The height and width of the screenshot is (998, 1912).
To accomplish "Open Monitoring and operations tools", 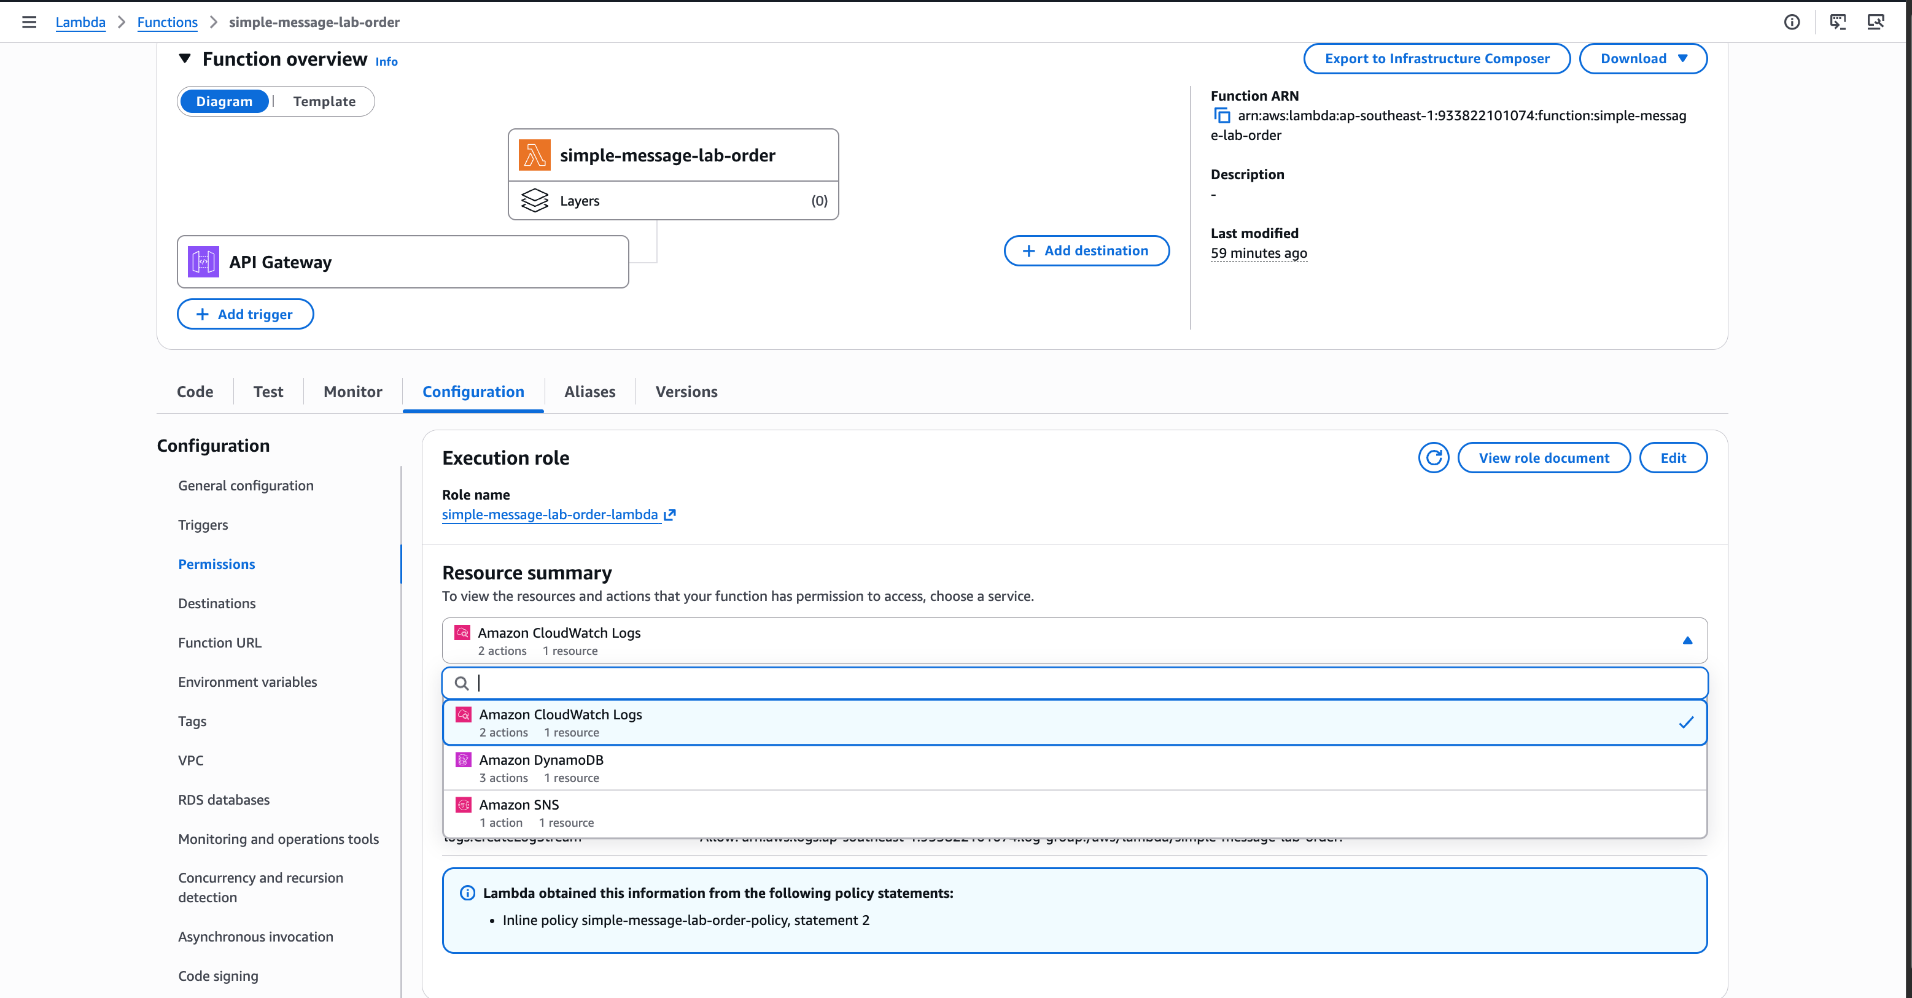I will click(278, 839).
